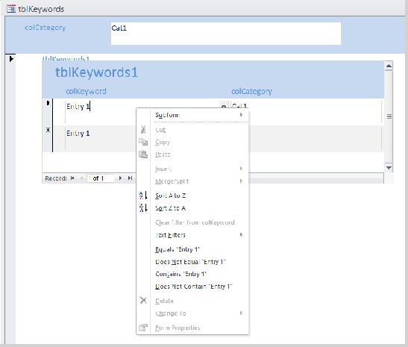The image size is (408, 347).
Task: Click the colCategory field containing Cat1
Action: point(226,34)
